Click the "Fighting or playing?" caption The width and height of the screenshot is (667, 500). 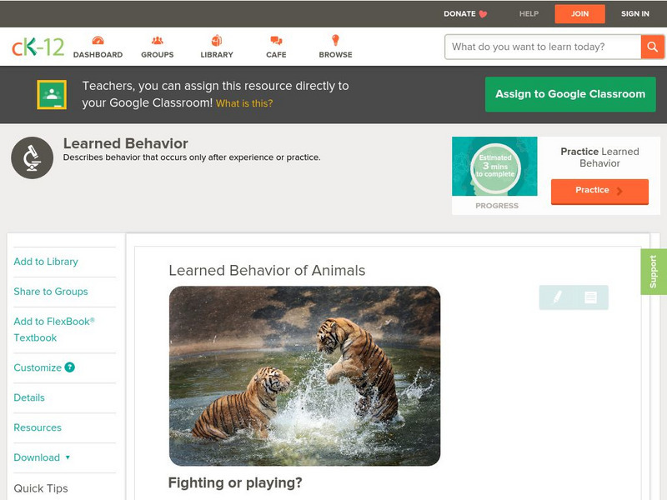coord(235,482)
